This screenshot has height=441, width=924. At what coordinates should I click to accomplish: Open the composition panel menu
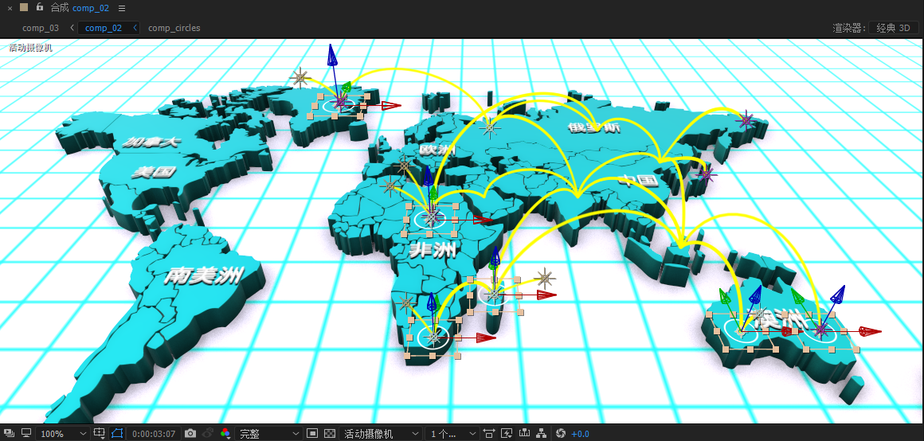point(121,8)
